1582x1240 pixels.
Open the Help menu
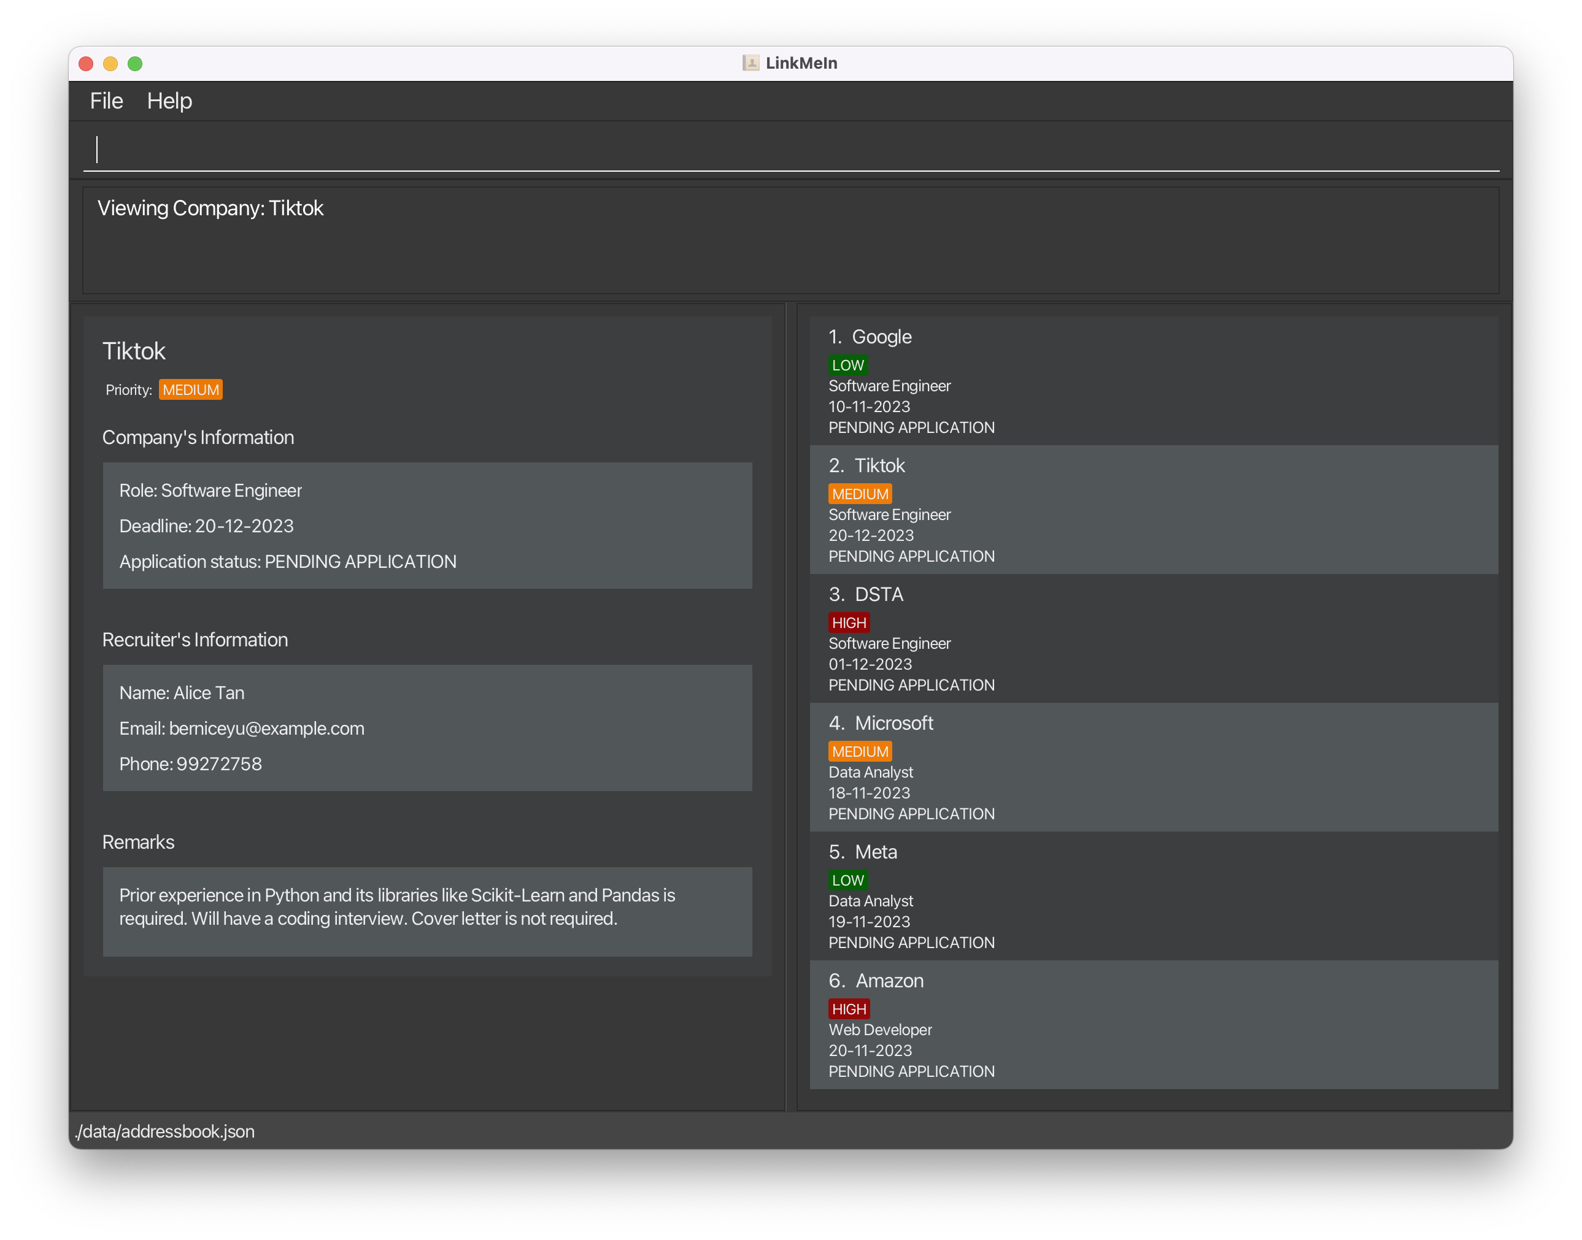pyautogui.click(x=169, y=101)
